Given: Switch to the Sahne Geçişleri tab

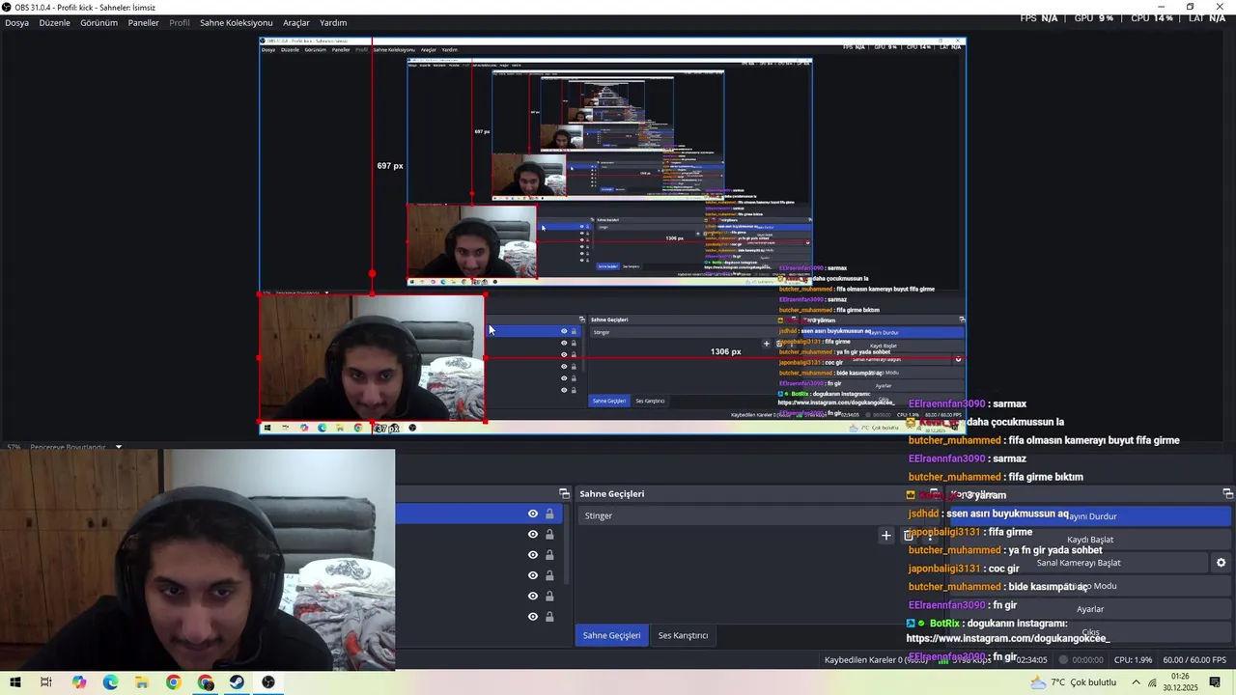Looking at the screenshot, I should click(x=611, y=635).
